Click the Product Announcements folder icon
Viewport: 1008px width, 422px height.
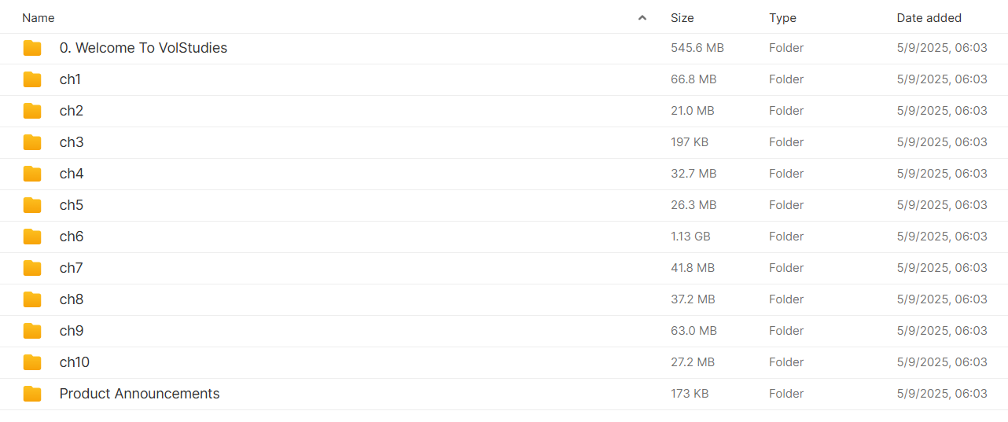(32, 394)
